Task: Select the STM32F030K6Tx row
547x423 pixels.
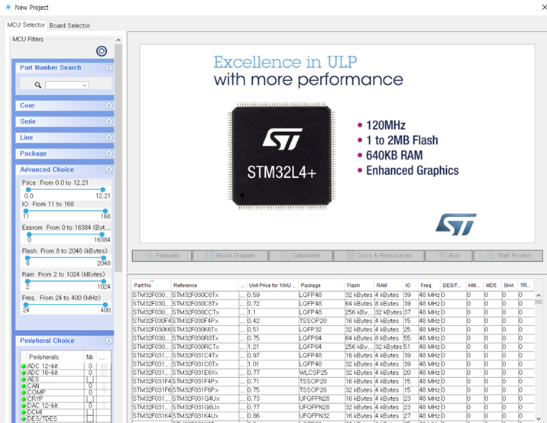Action: 333,330
